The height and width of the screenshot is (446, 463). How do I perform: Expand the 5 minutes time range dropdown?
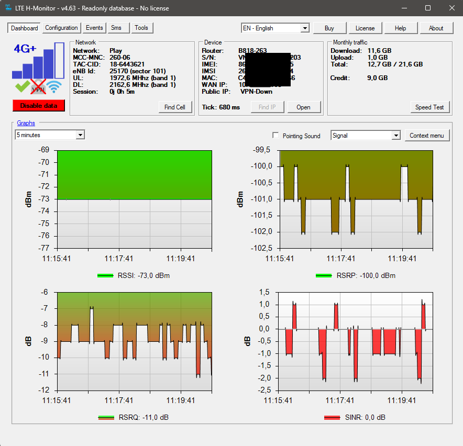coord(50,135)
